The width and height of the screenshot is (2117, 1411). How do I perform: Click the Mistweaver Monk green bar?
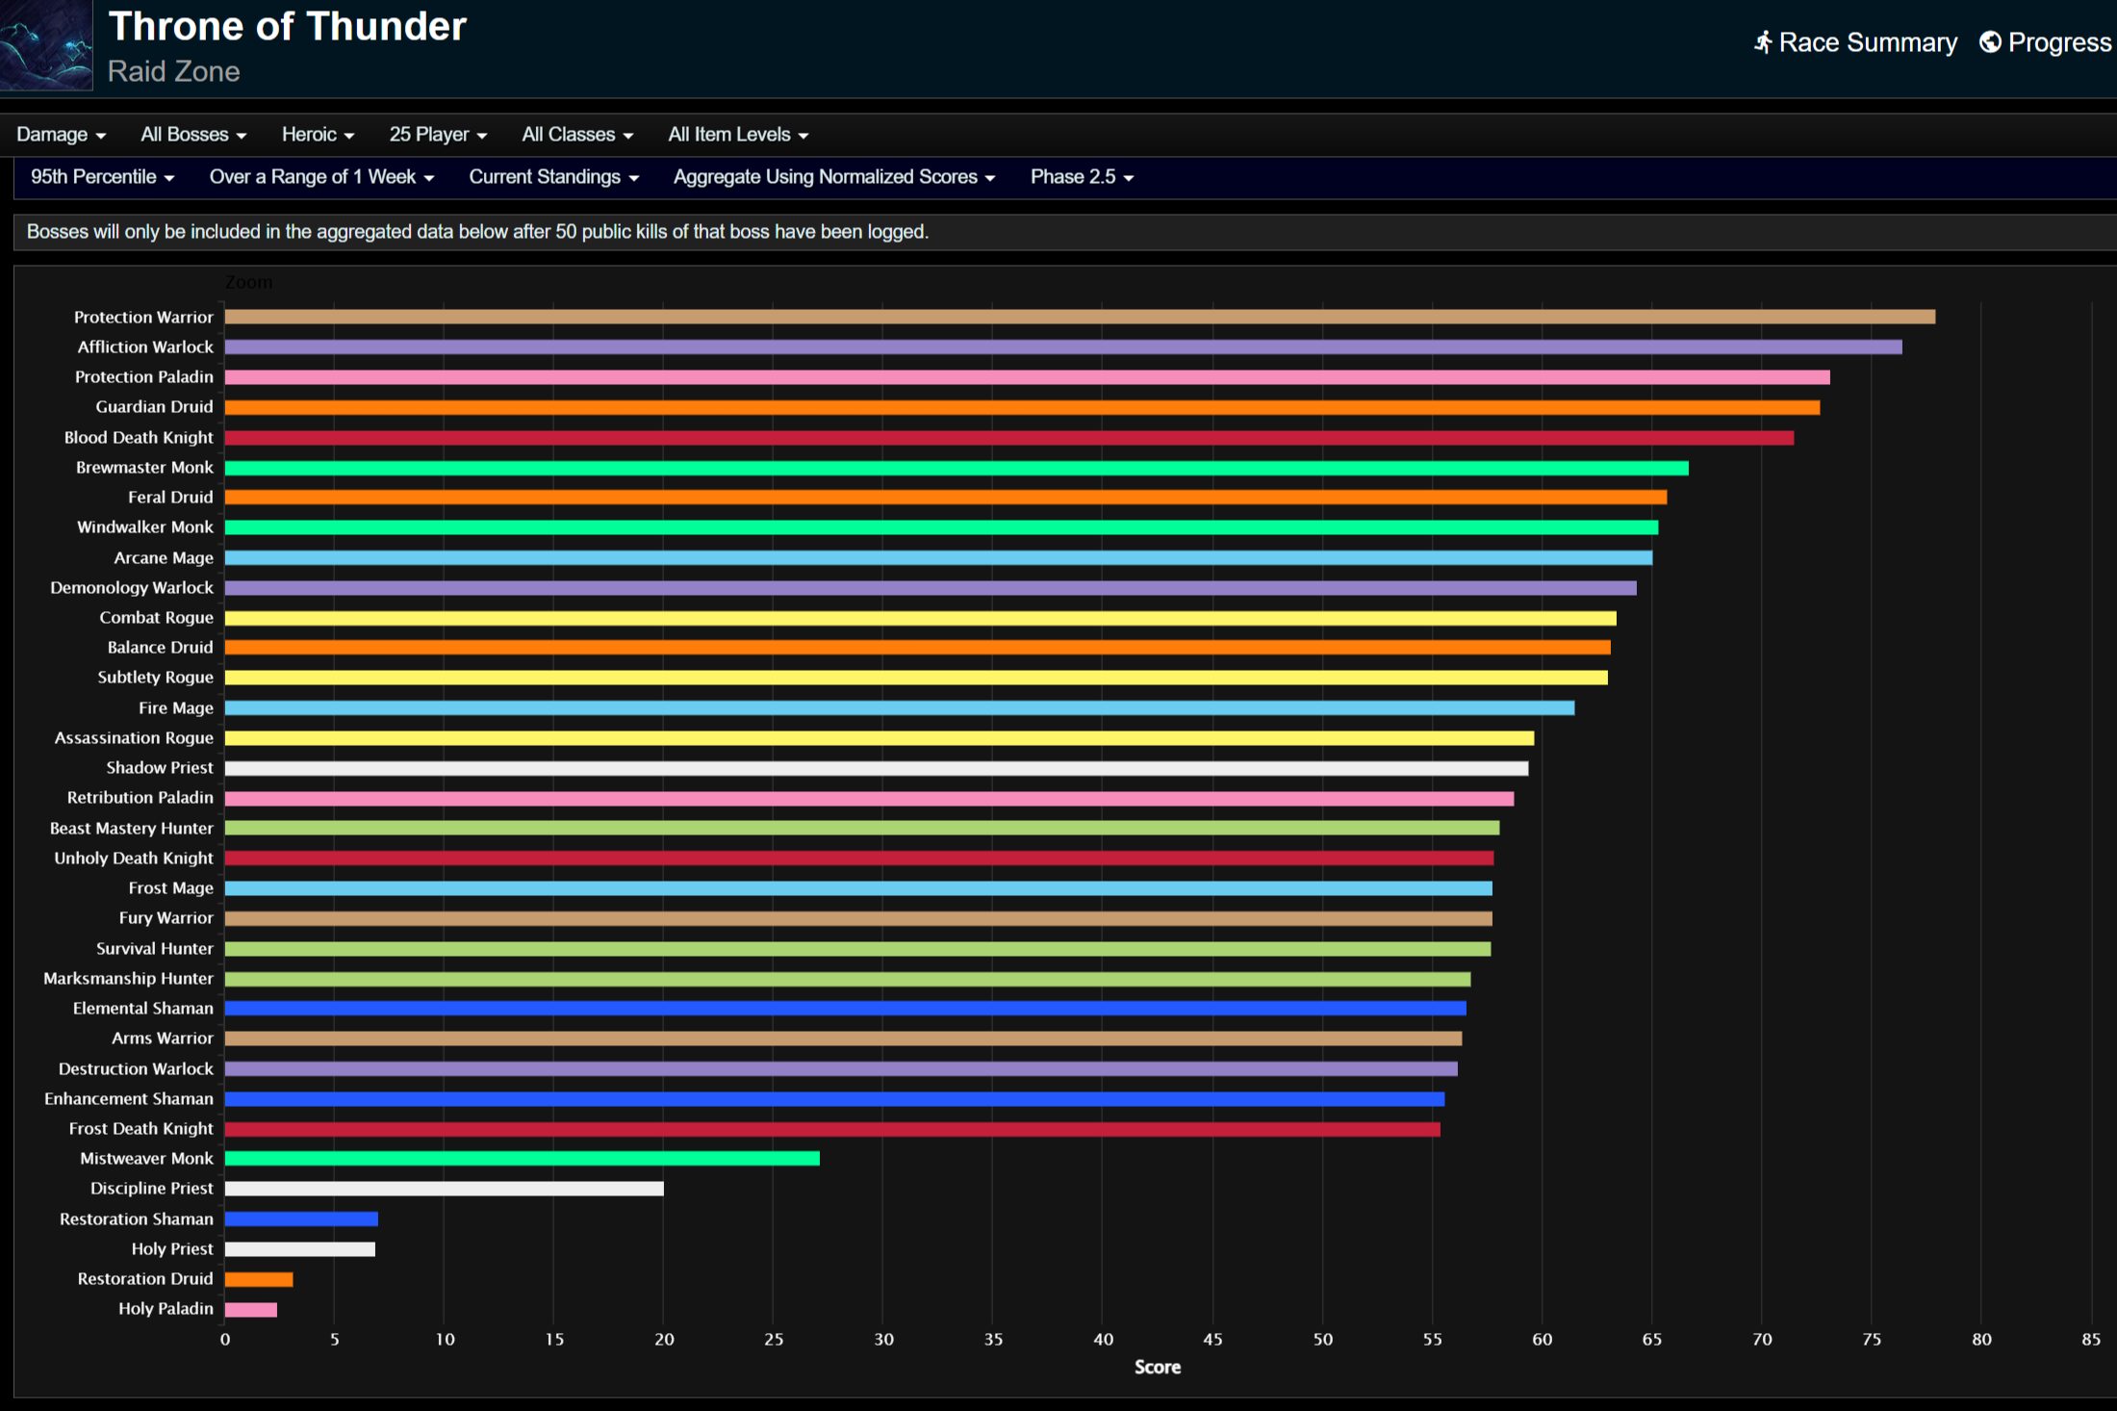click(x=522, y=1158)
